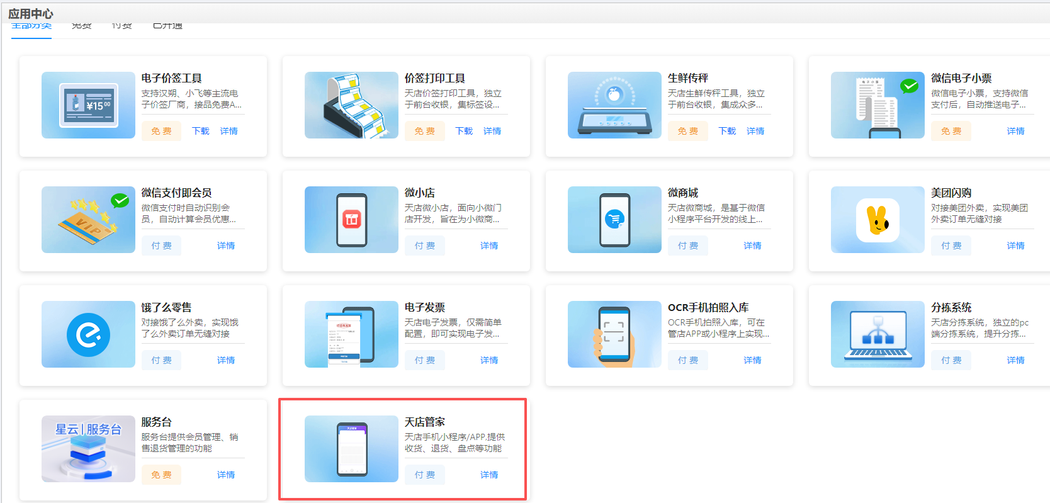
Task: Open 详情 of 价签打印工具
Action: pyautogui.click(x=492, y=131)
